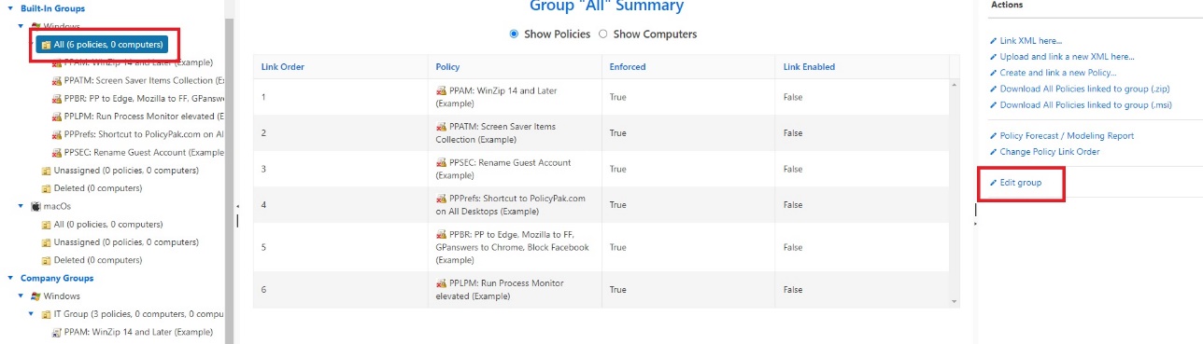
Task: Select the Show Computers radio button
Action: point(602,34)
